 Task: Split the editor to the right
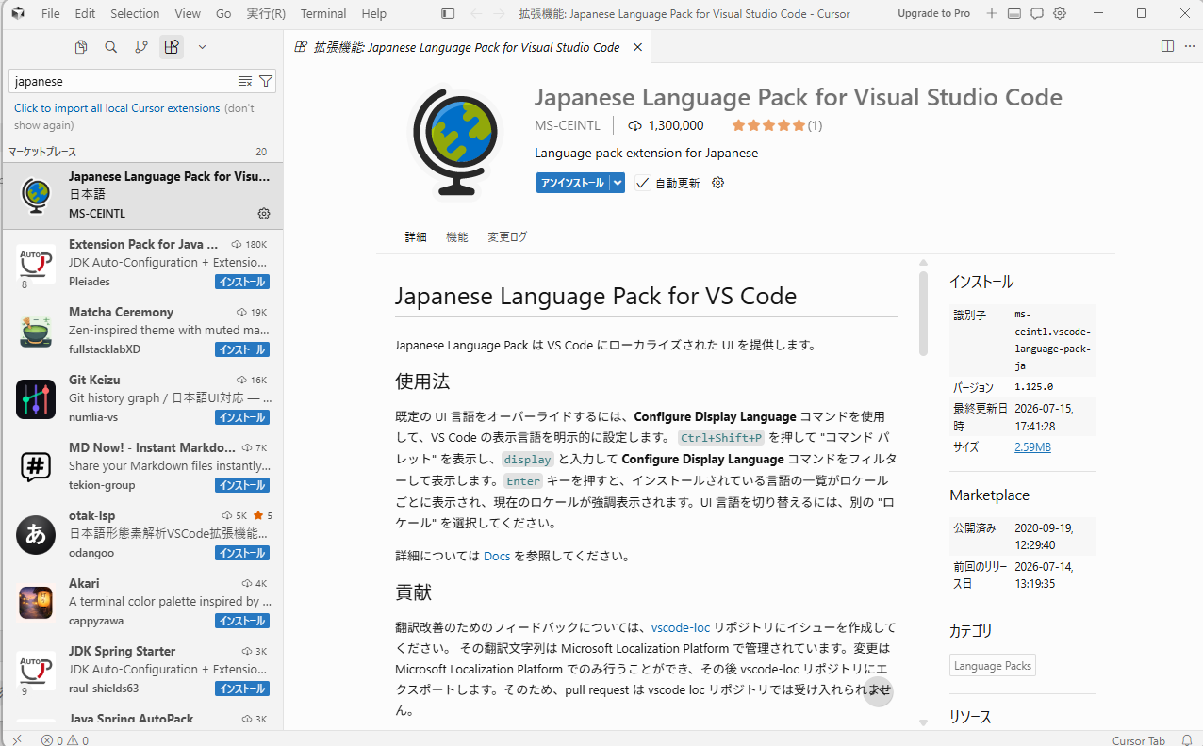(x=1167, y=46)
